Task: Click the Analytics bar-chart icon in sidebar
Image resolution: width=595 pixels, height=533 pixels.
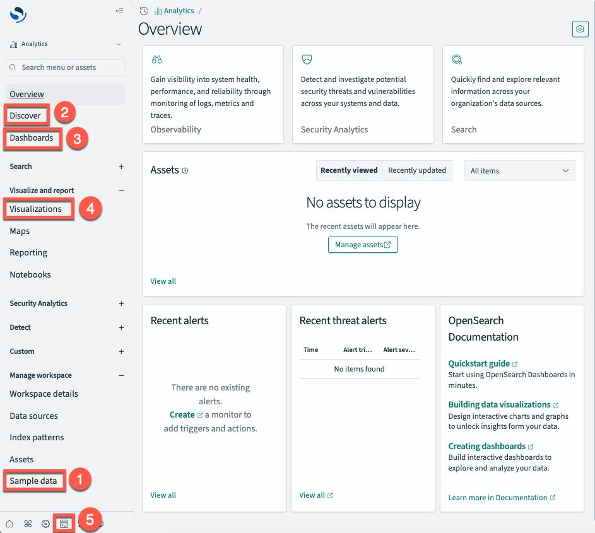Action: 14,44
